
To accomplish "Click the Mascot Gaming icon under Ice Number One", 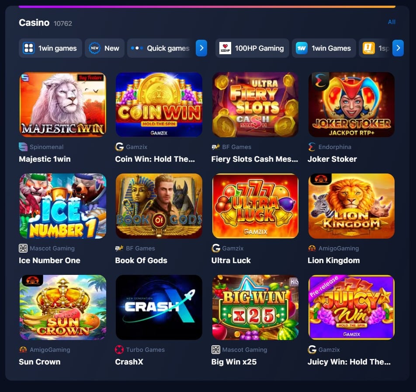I will point(23,248).
